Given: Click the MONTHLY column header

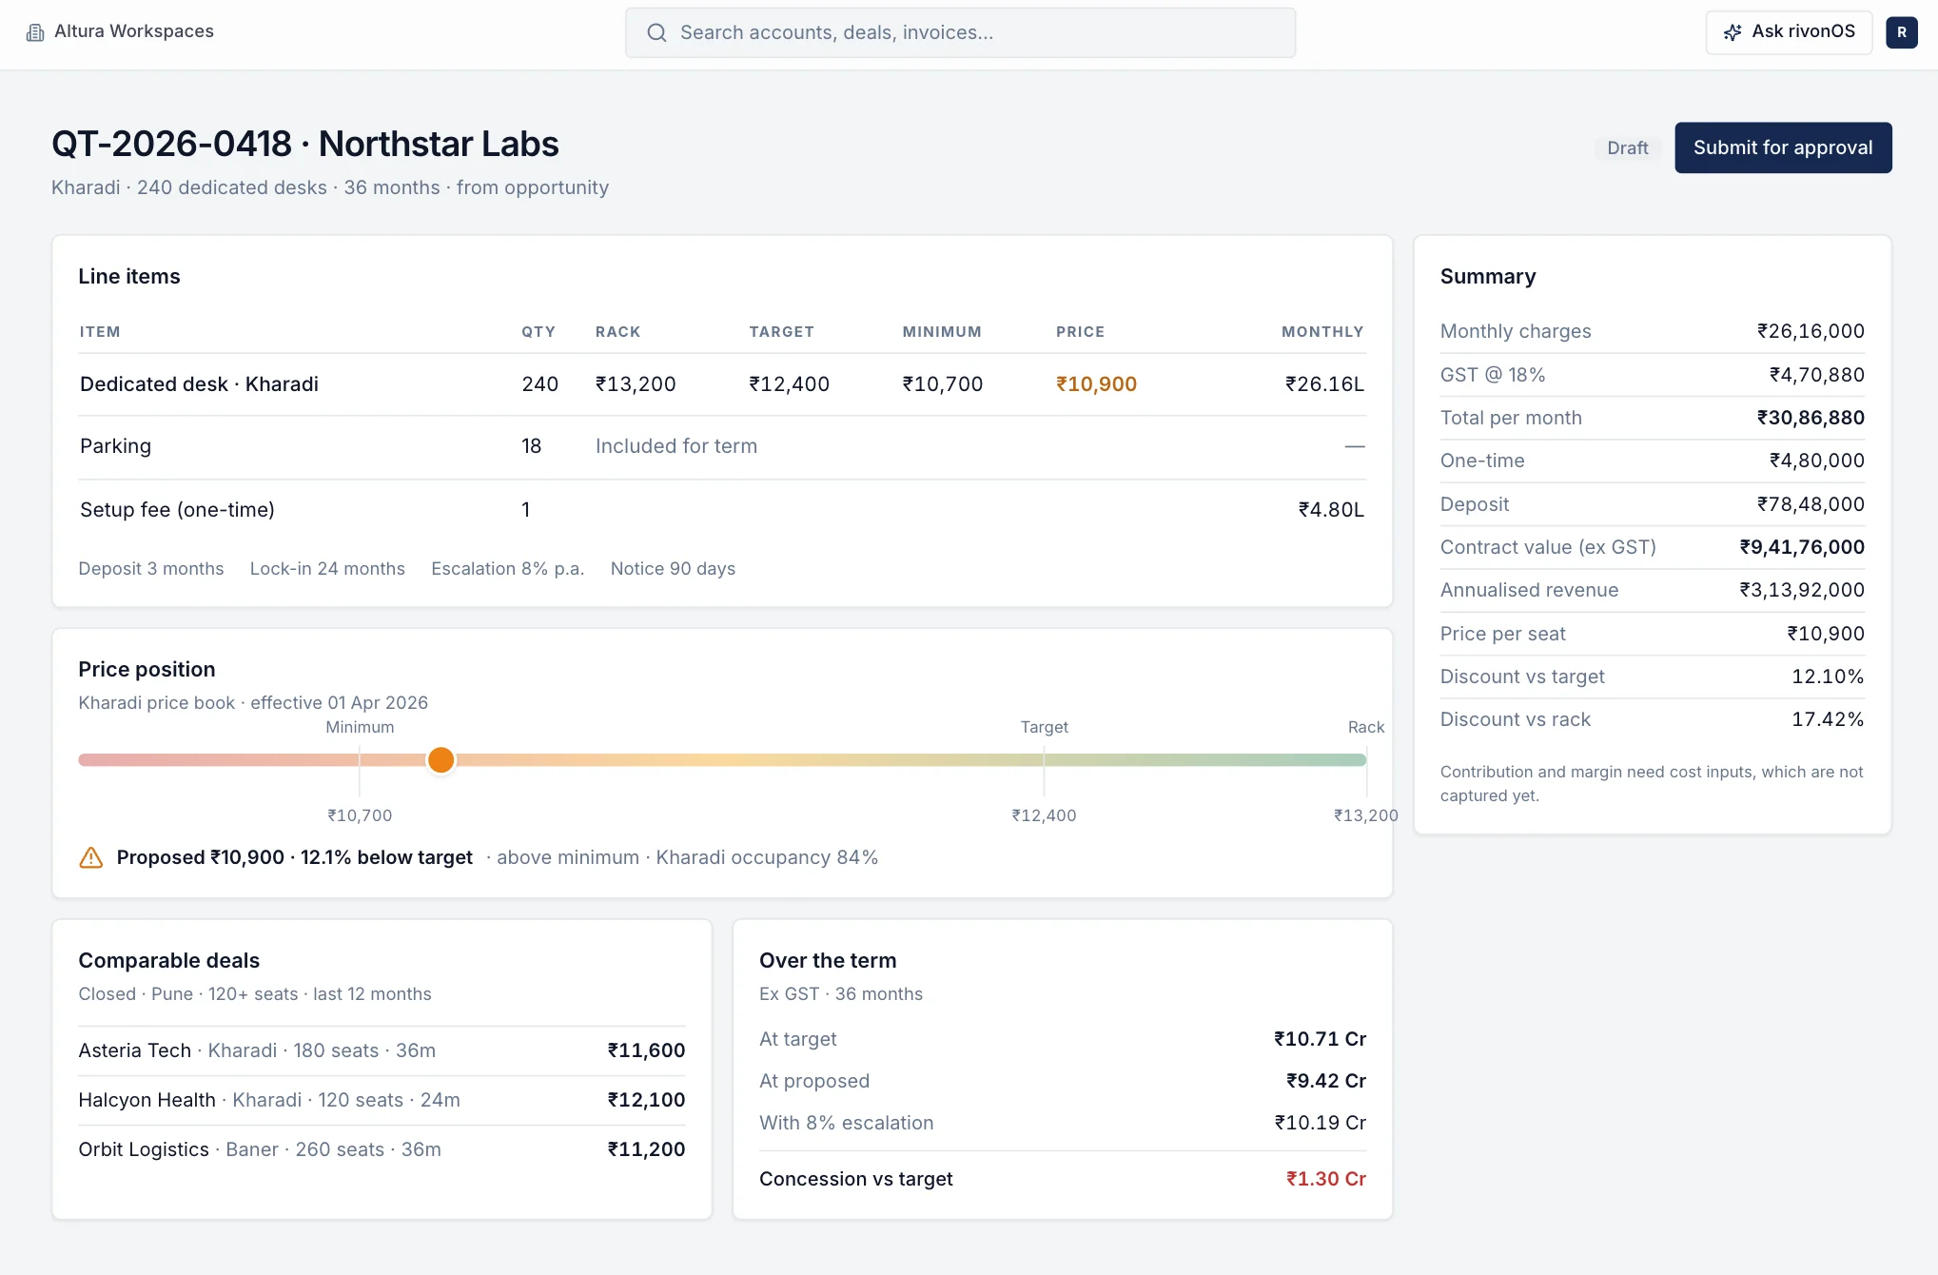Looking at the screenshot, I should [x=1322, y=332].
